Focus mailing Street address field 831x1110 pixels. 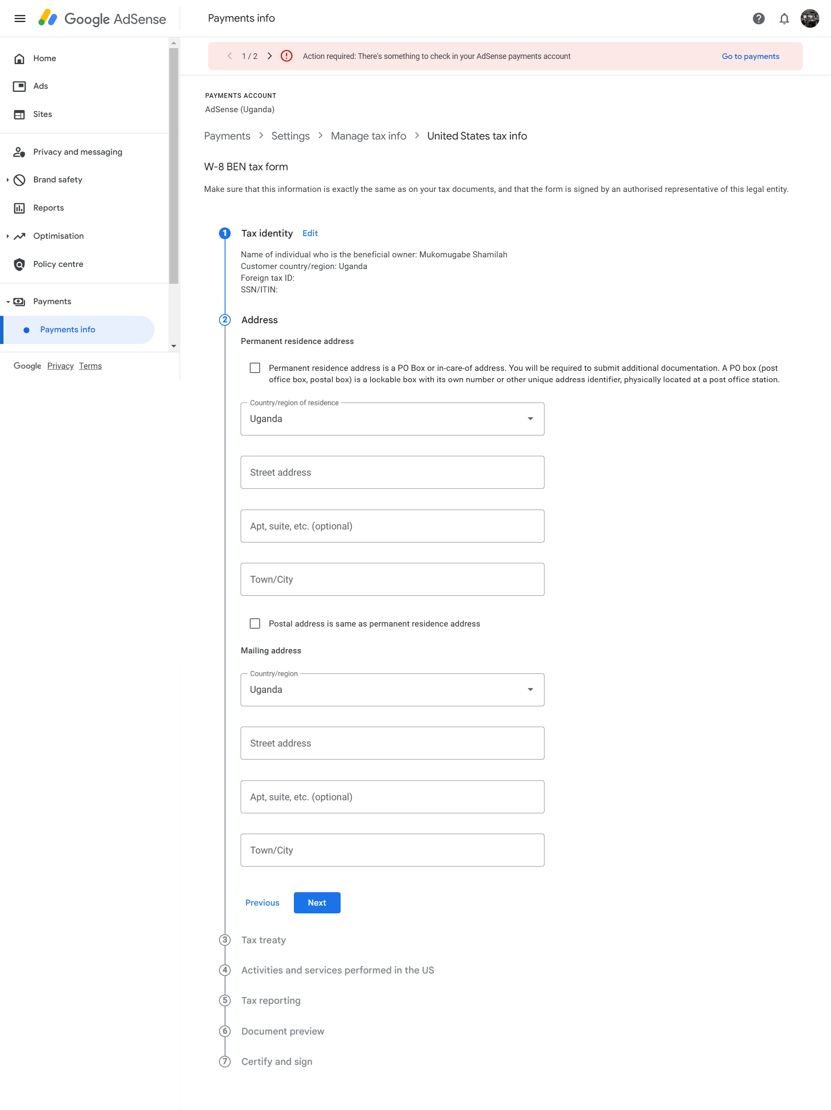click(393, 743)
